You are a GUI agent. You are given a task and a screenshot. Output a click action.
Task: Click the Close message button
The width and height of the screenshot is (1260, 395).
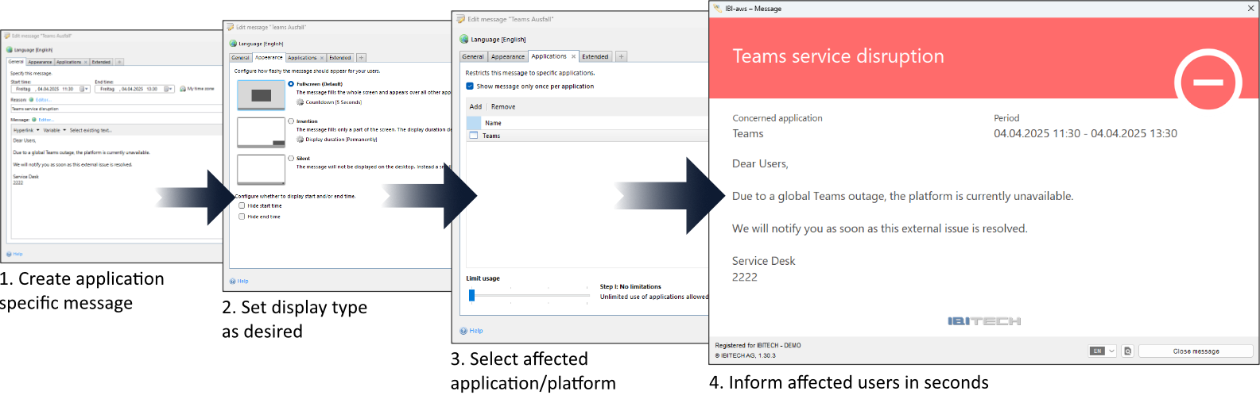[x=1196, y=351]
